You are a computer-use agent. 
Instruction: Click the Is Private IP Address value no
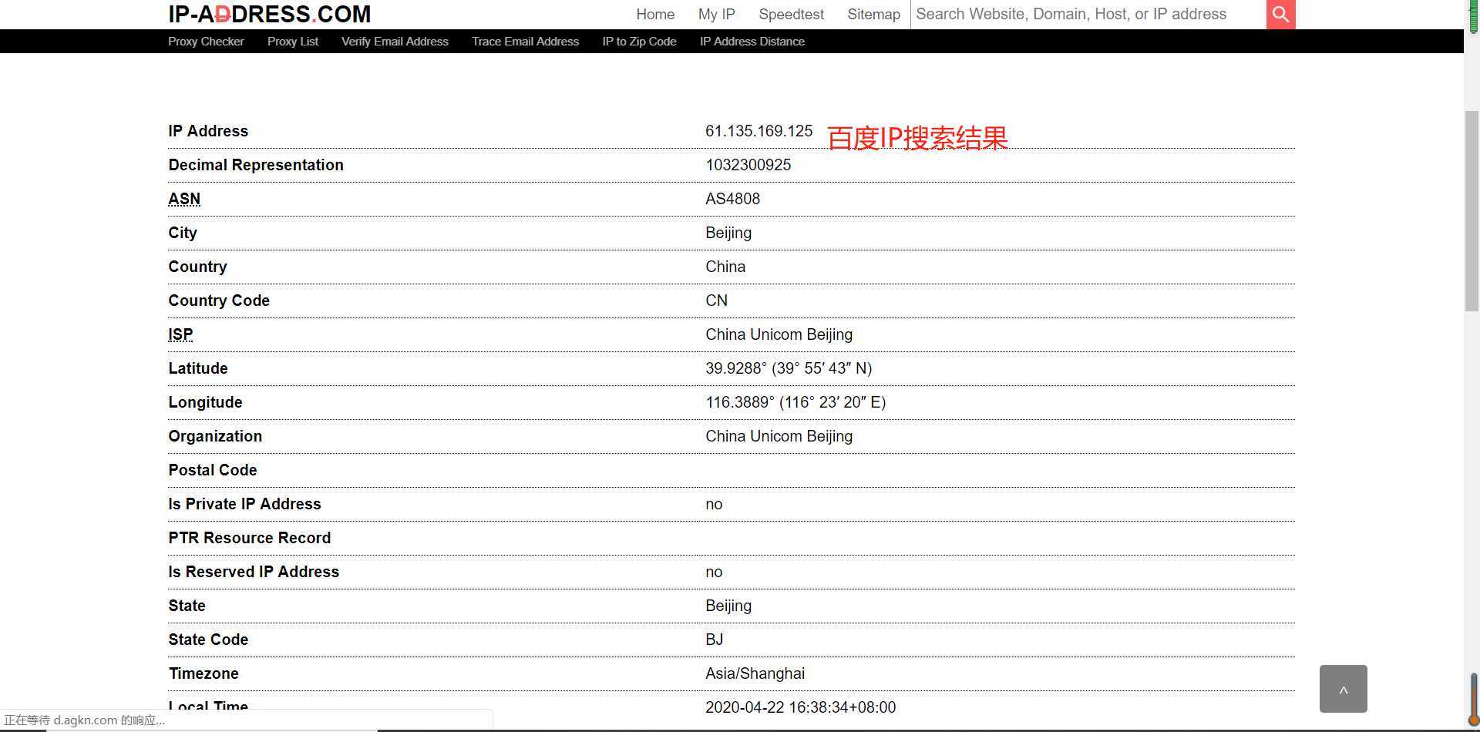pyautogui.click(x=714, y=504)
